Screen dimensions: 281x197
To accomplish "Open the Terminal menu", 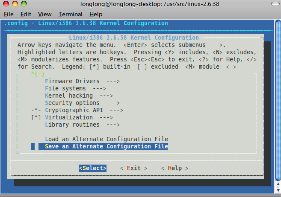I will pos(71,14).
